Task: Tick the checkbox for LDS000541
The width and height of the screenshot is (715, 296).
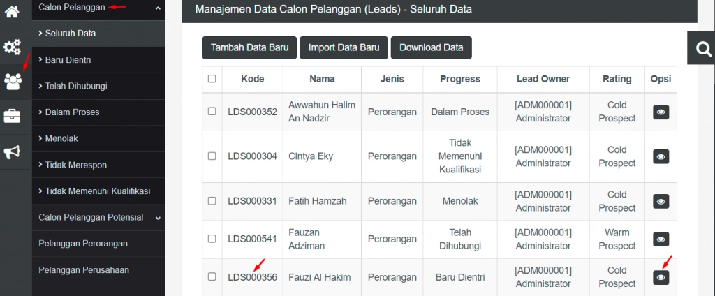Action: [x=212, y=239]
